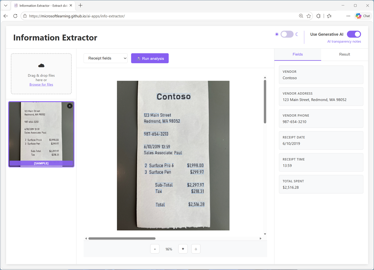Select the Vendor Phone field card
Screen dimensions: 374x270
pyautogui.click(x=321, y=119)
